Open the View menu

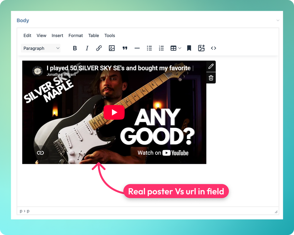tap(41, 36)
